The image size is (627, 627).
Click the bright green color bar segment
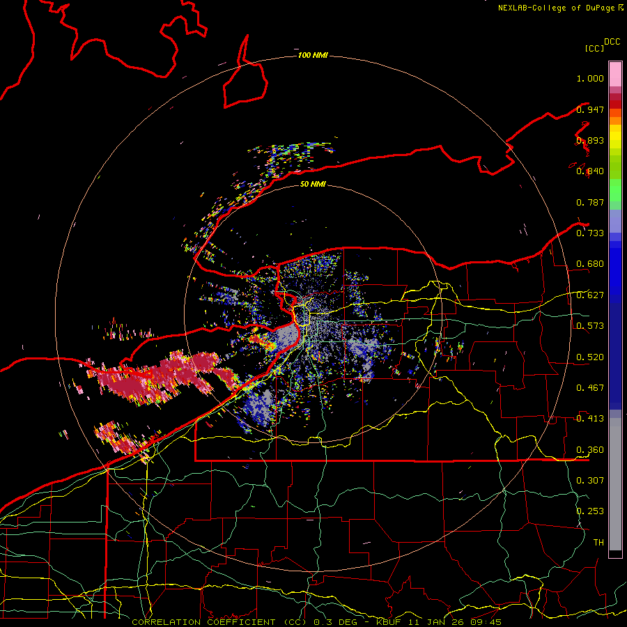[615, 190]
